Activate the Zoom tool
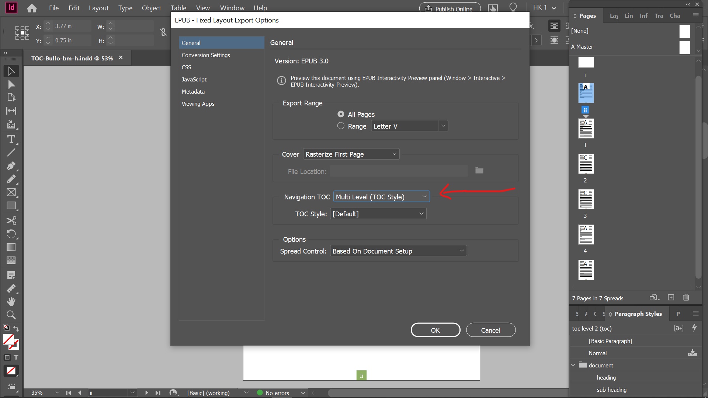Image resolution: width=708 pixels, height=398 pixels. tap(11, 315)
